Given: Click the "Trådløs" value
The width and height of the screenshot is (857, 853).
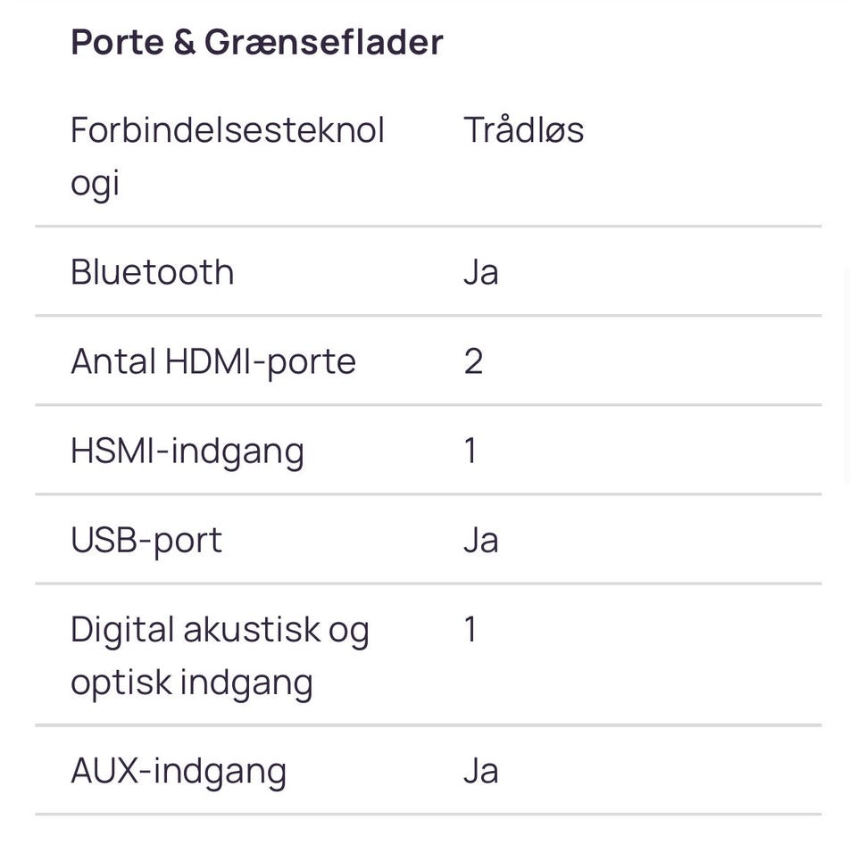Looking at the screenshot, I should coord(523,130).
